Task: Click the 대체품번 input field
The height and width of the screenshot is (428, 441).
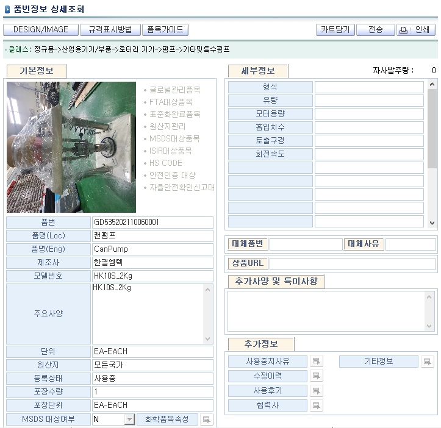Action: pos(306,244)
